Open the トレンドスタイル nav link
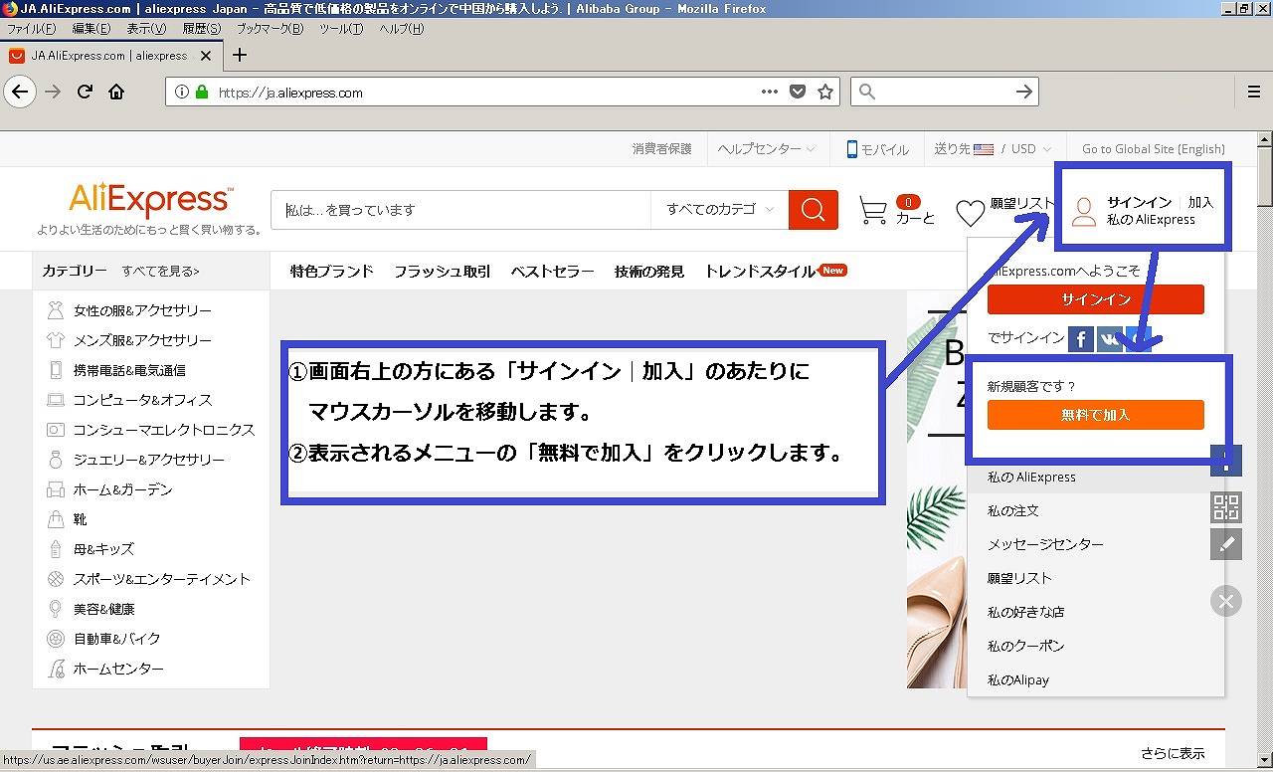The width and height of the screenshot is (1273, 772). pos(760,271)
